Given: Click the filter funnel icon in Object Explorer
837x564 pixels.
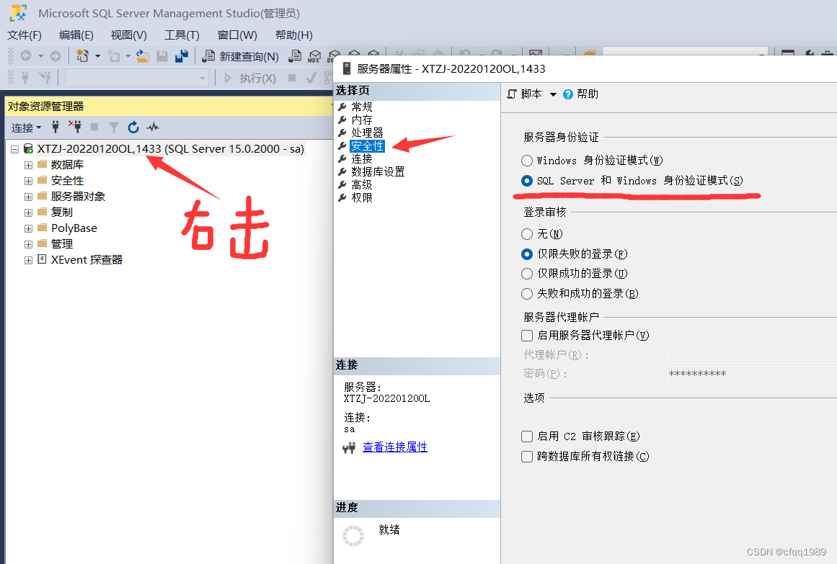Looking at the screenshot, I should tap(114, 127).
